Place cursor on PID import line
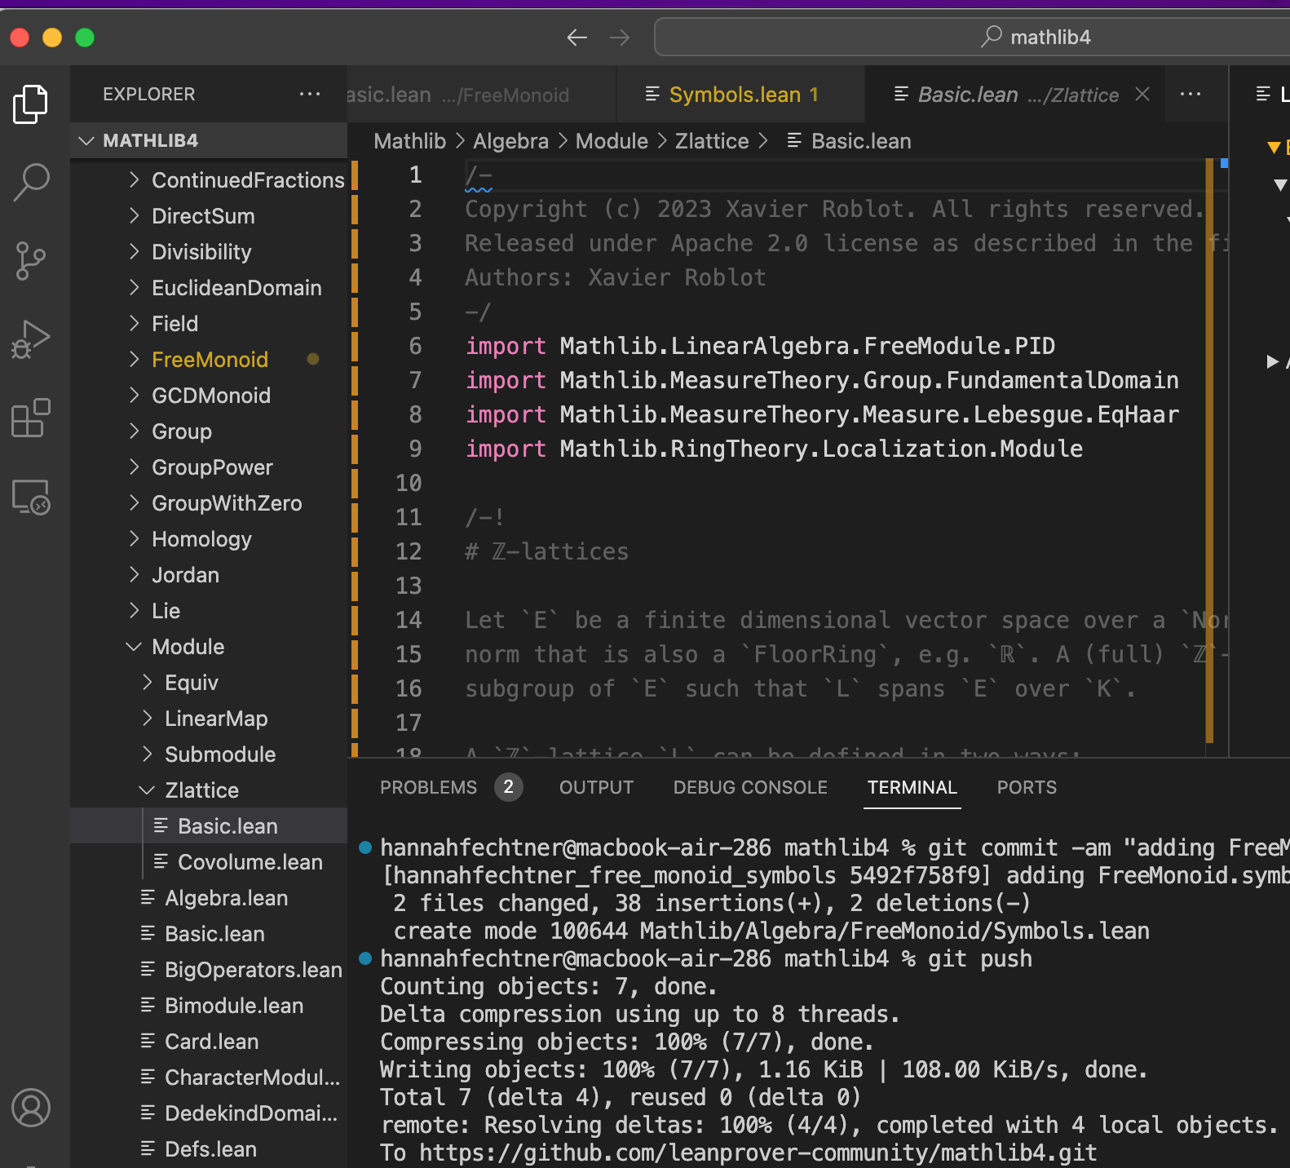Viewport: 1290px width, 1168px height. (760, 346)
